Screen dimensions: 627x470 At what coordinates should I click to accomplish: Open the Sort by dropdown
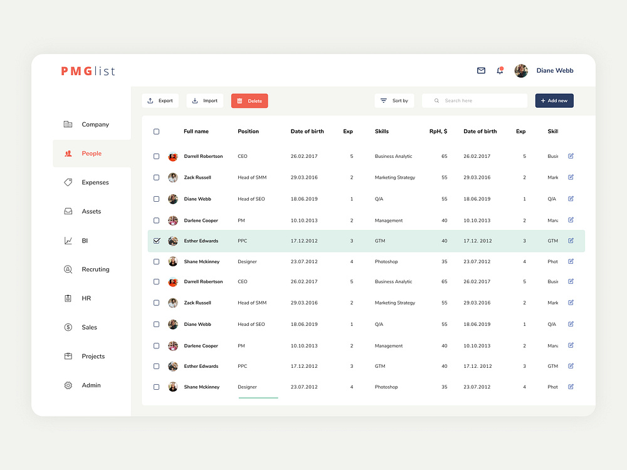(394, 100)
